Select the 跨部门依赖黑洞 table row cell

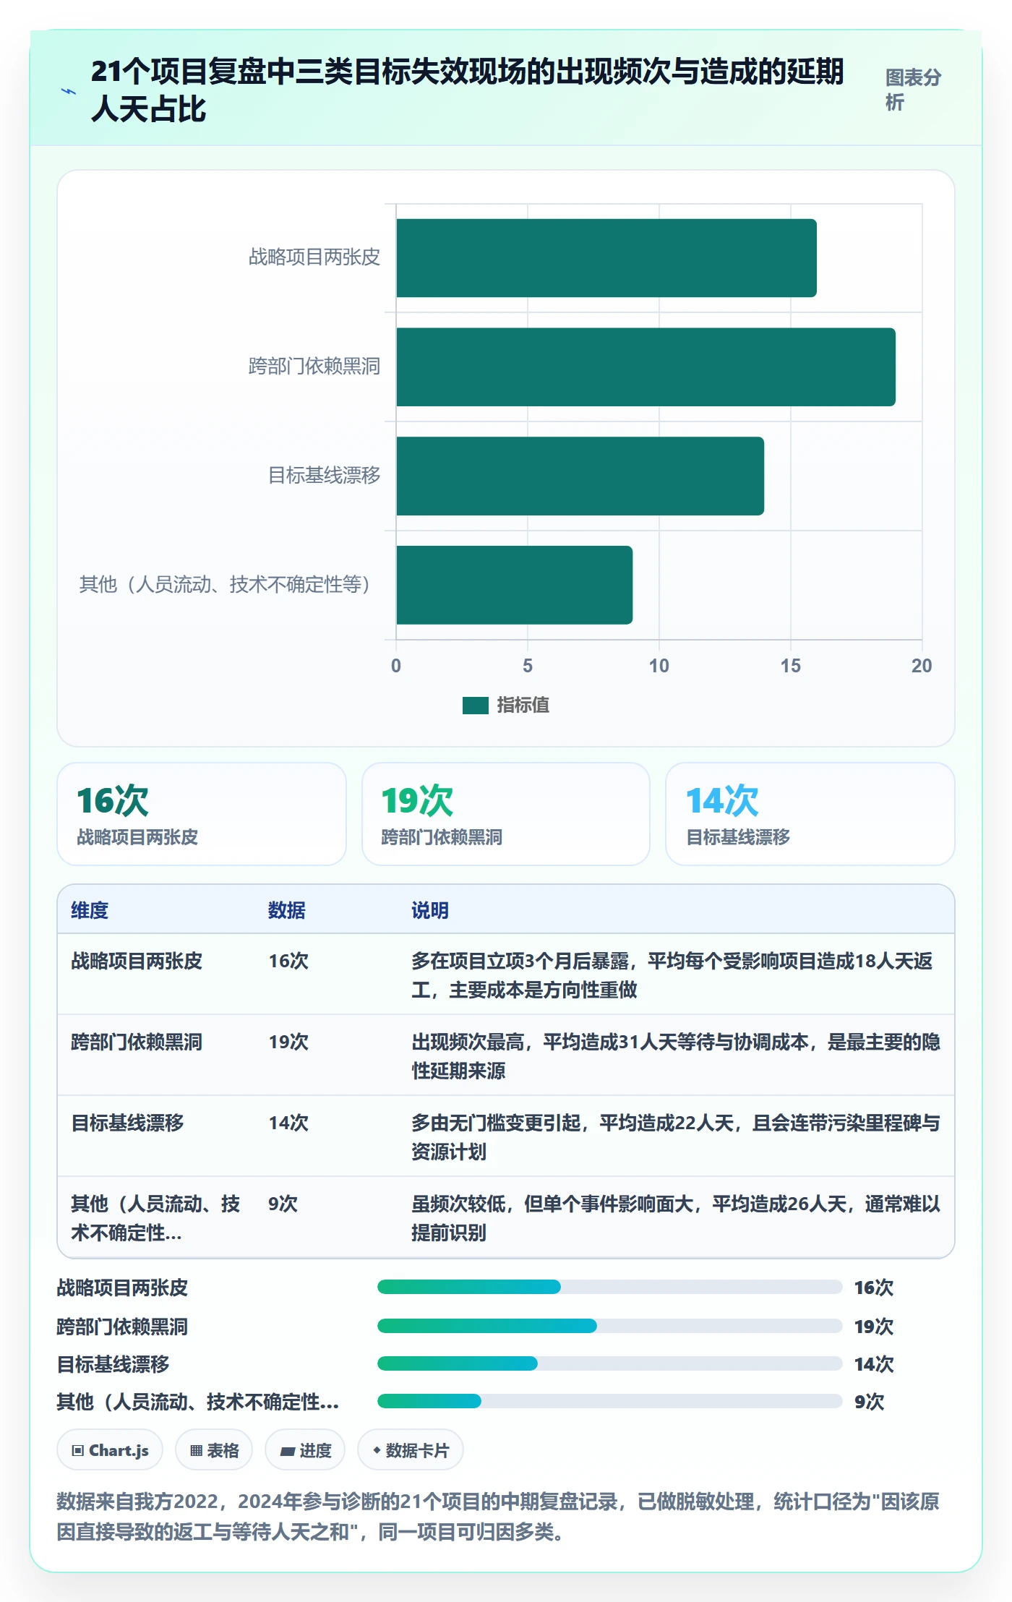(137, 1042)
